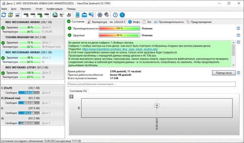Click the disk with globe icon
The image size is (244, 143).
coord(55,15)
